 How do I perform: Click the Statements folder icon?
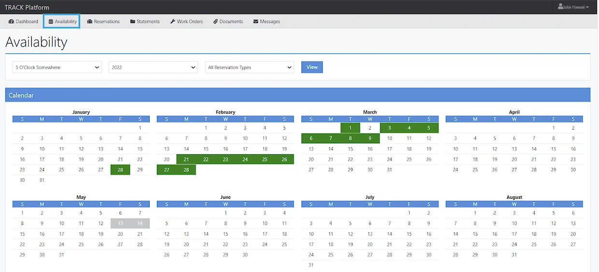(133, 22)
